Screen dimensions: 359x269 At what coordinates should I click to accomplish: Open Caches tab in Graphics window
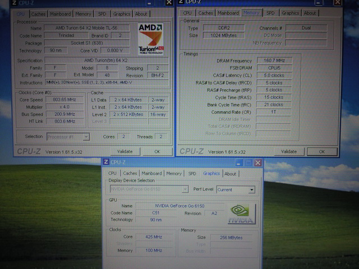coord(130,173)
